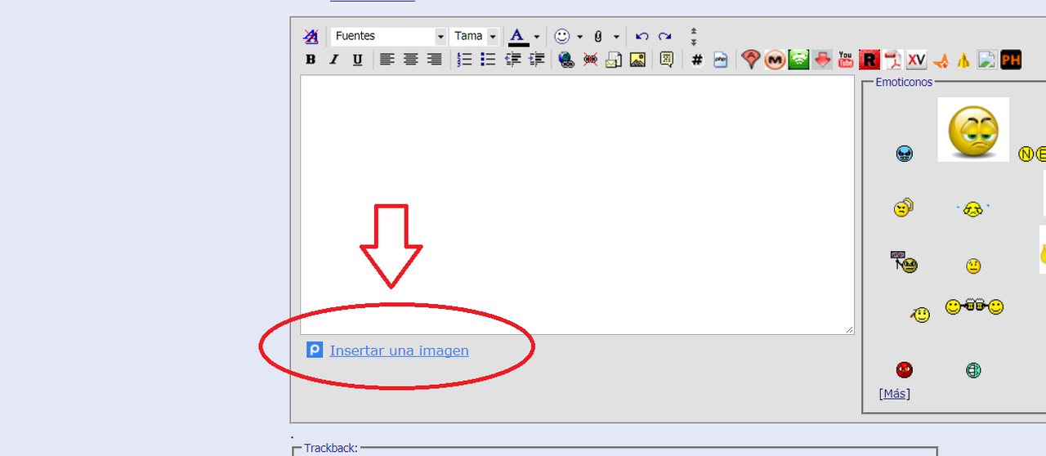Click the editor resize grip corner
Screen dimensions: 1046x456
[849, 329]
